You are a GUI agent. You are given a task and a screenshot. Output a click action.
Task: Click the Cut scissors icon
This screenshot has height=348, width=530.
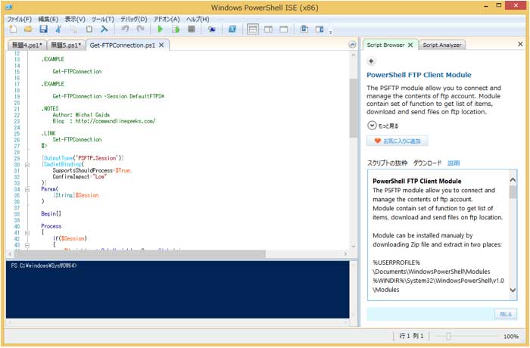pyautogui.click(x=58, y=29)
